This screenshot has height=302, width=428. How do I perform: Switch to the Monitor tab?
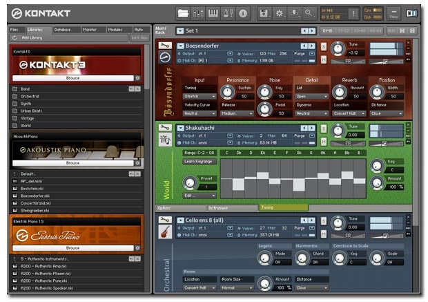click(x=93, y=30)
